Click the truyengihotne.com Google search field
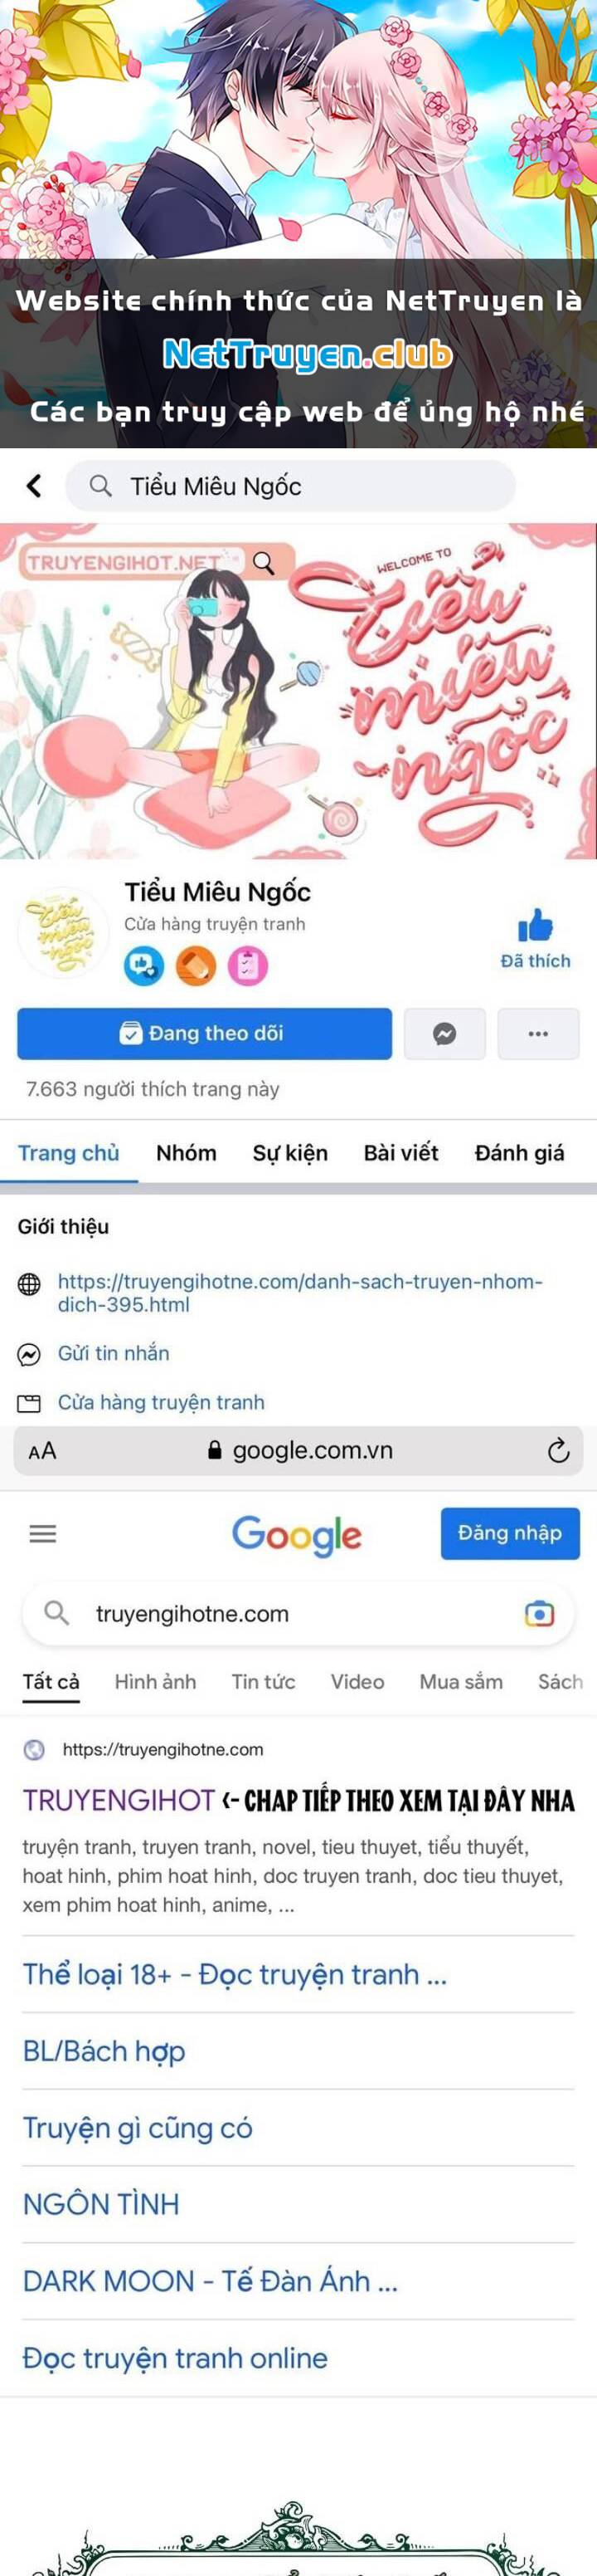Image resolution: width=597 pixels, height=2576 pixels. 298,1613
